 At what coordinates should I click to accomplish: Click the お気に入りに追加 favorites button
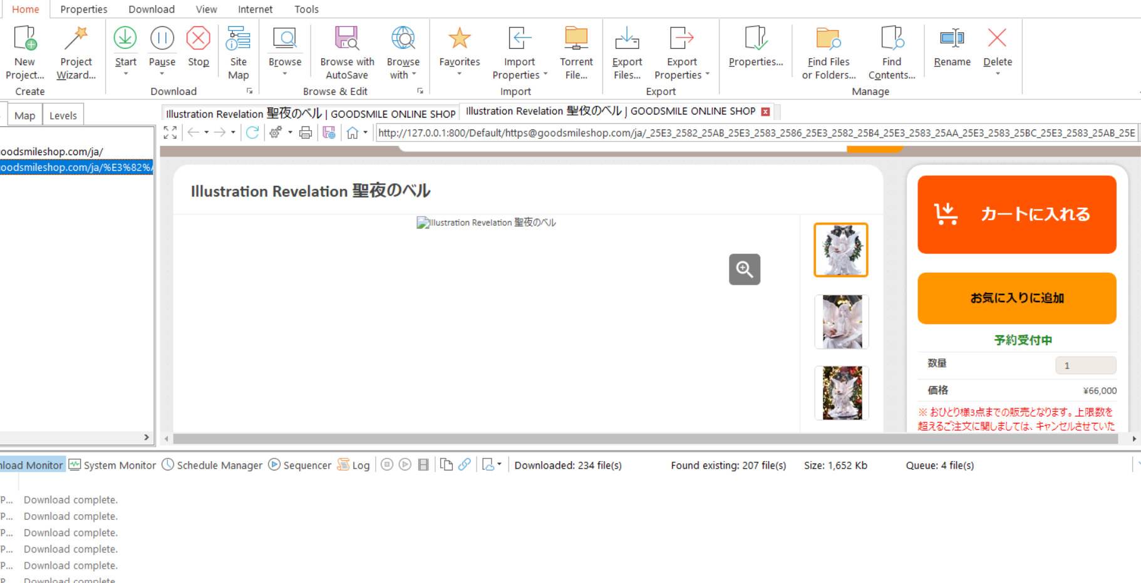pyautogui.click(x=1016, y=298)
